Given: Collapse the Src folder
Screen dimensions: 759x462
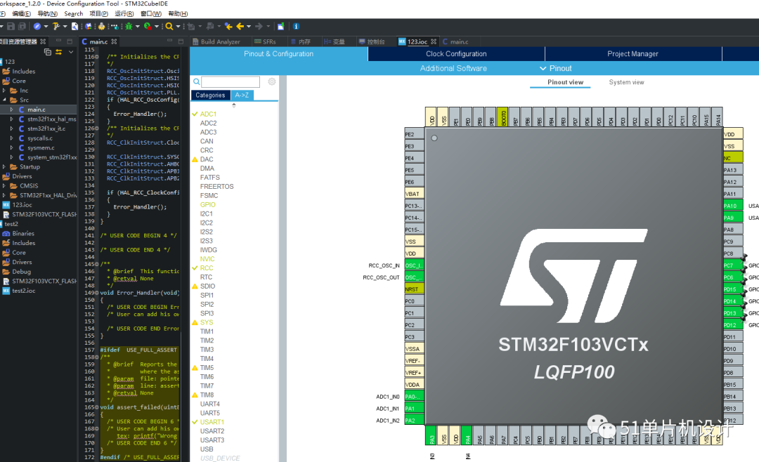Looking at the screenshot, I should [x=4, y=100].
